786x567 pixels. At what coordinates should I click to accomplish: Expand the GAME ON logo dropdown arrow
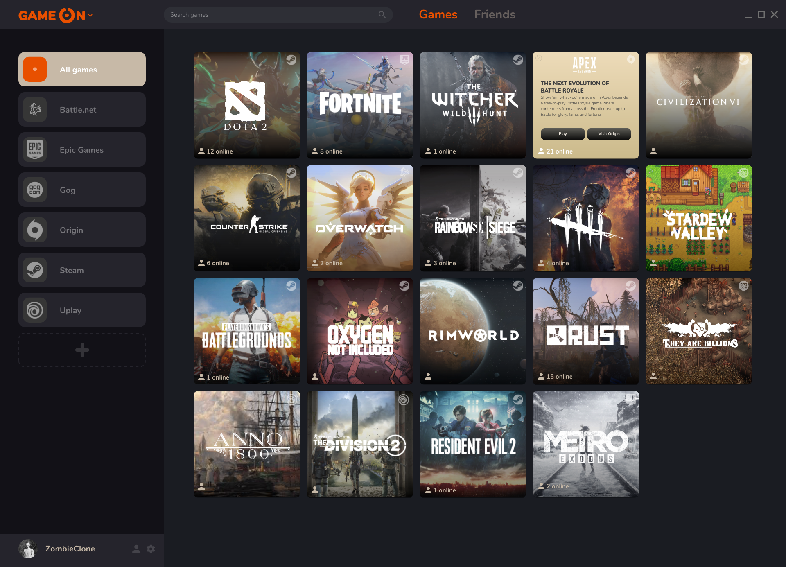pos(90,16)
